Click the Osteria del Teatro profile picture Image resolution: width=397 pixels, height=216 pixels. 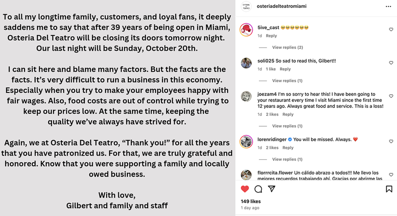tap(246, 6)
